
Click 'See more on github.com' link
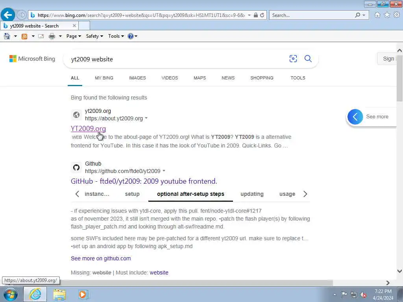101,258
